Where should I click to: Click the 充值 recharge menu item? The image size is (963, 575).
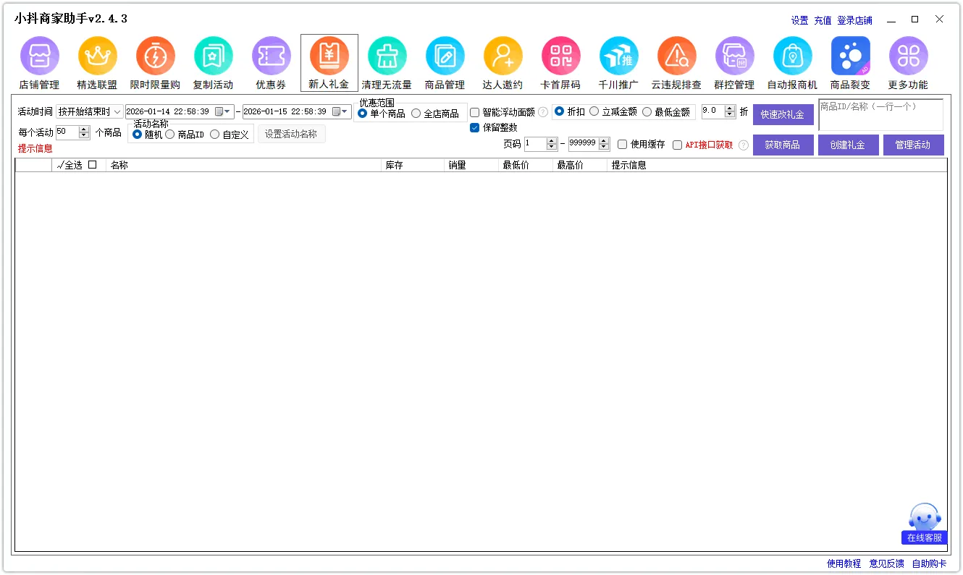point(823,20)
